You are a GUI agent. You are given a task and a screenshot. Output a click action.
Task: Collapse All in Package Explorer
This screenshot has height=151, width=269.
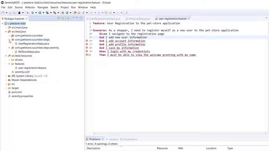(x=59, y=18)
